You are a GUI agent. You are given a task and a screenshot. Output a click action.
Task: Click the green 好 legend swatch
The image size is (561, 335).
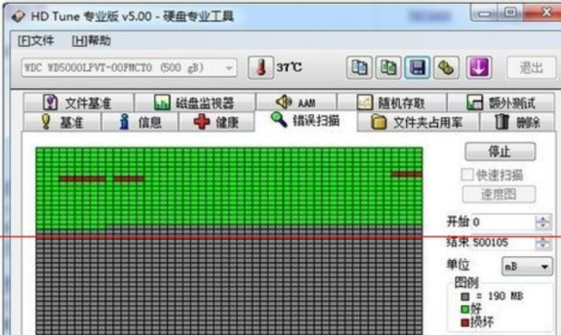[465, 309]
